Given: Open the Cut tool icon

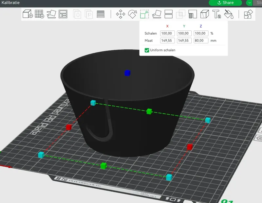Looking at the screenshot, I should point(169,14).
